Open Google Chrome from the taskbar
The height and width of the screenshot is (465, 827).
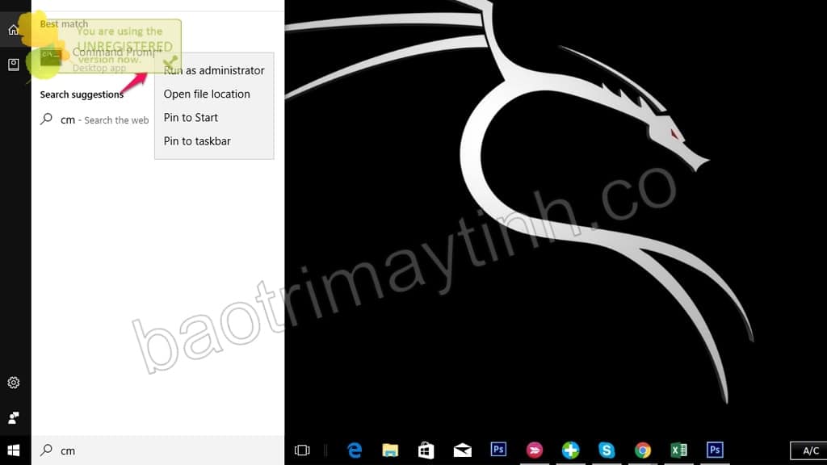click(643, 450)
